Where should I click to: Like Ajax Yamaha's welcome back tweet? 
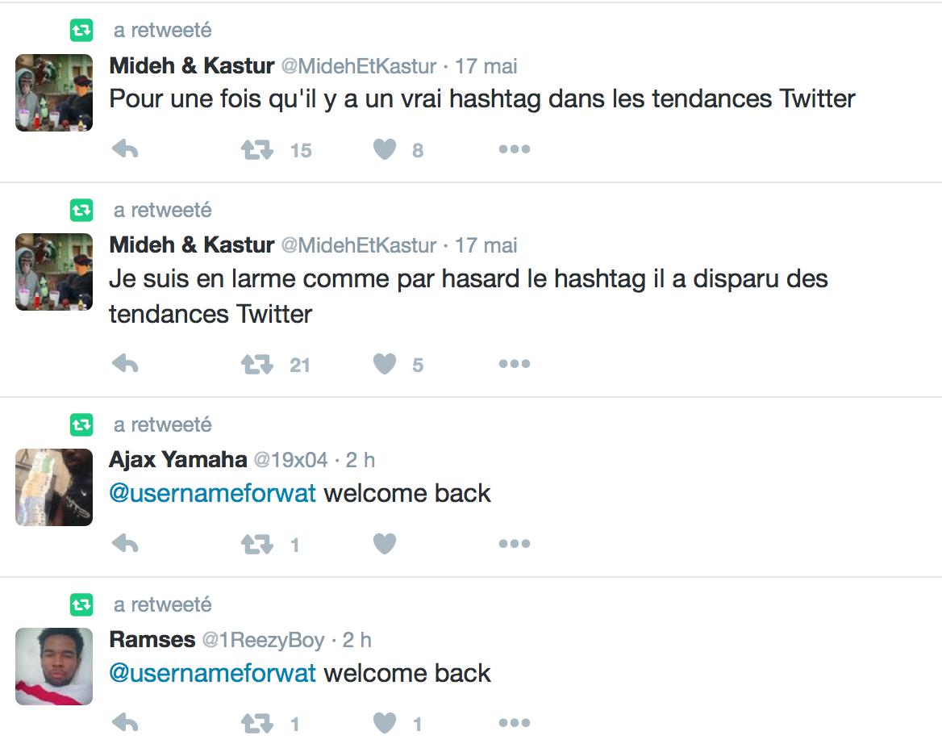click(385, 544)
